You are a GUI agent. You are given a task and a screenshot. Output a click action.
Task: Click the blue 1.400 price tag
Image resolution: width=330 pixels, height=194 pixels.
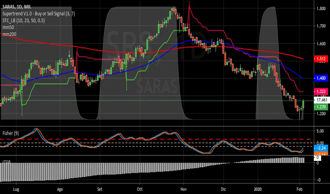tap(321, 78)
